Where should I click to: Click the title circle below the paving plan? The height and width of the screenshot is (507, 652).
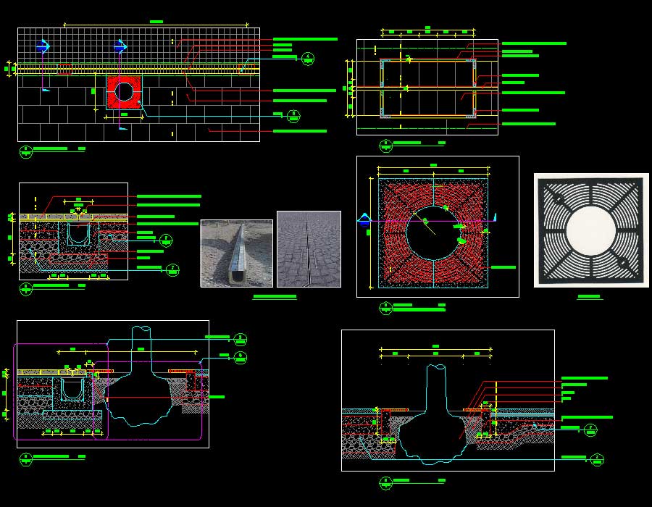point(27,151)
